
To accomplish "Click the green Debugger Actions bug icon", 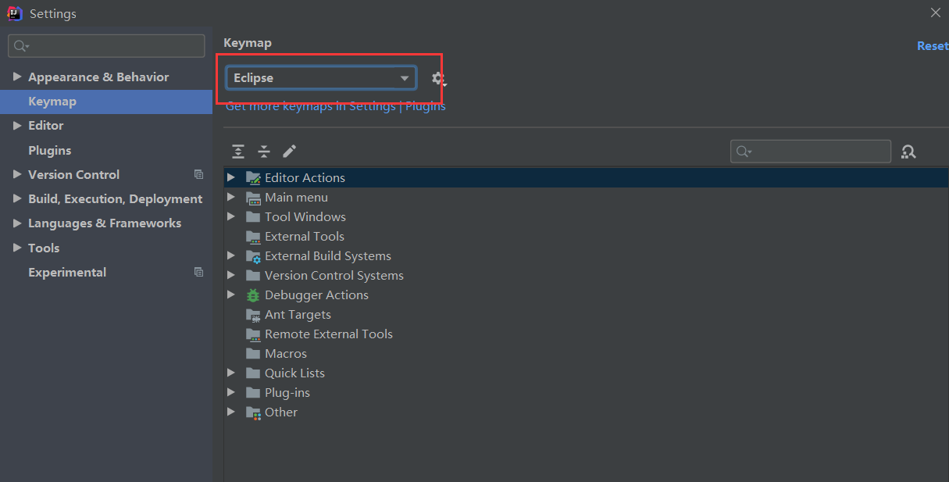I will pyautogui.click(x=253, y=295).
